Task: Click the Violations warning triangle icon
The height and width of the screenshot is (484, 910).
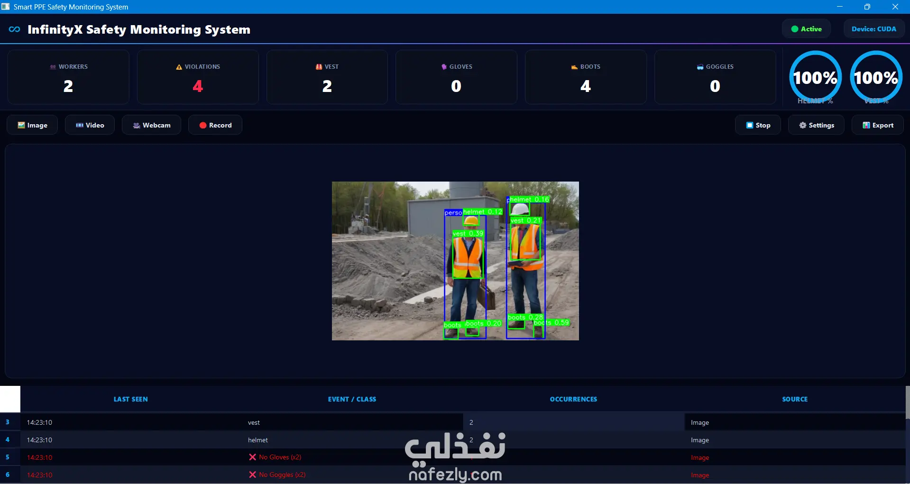Action: pos(179,67)
